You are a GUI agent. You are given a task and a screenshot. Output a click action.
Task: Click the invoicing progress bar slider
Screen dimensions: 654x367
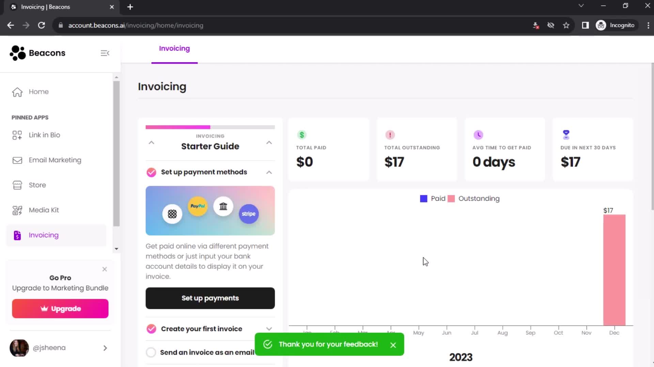pos(210,127)
